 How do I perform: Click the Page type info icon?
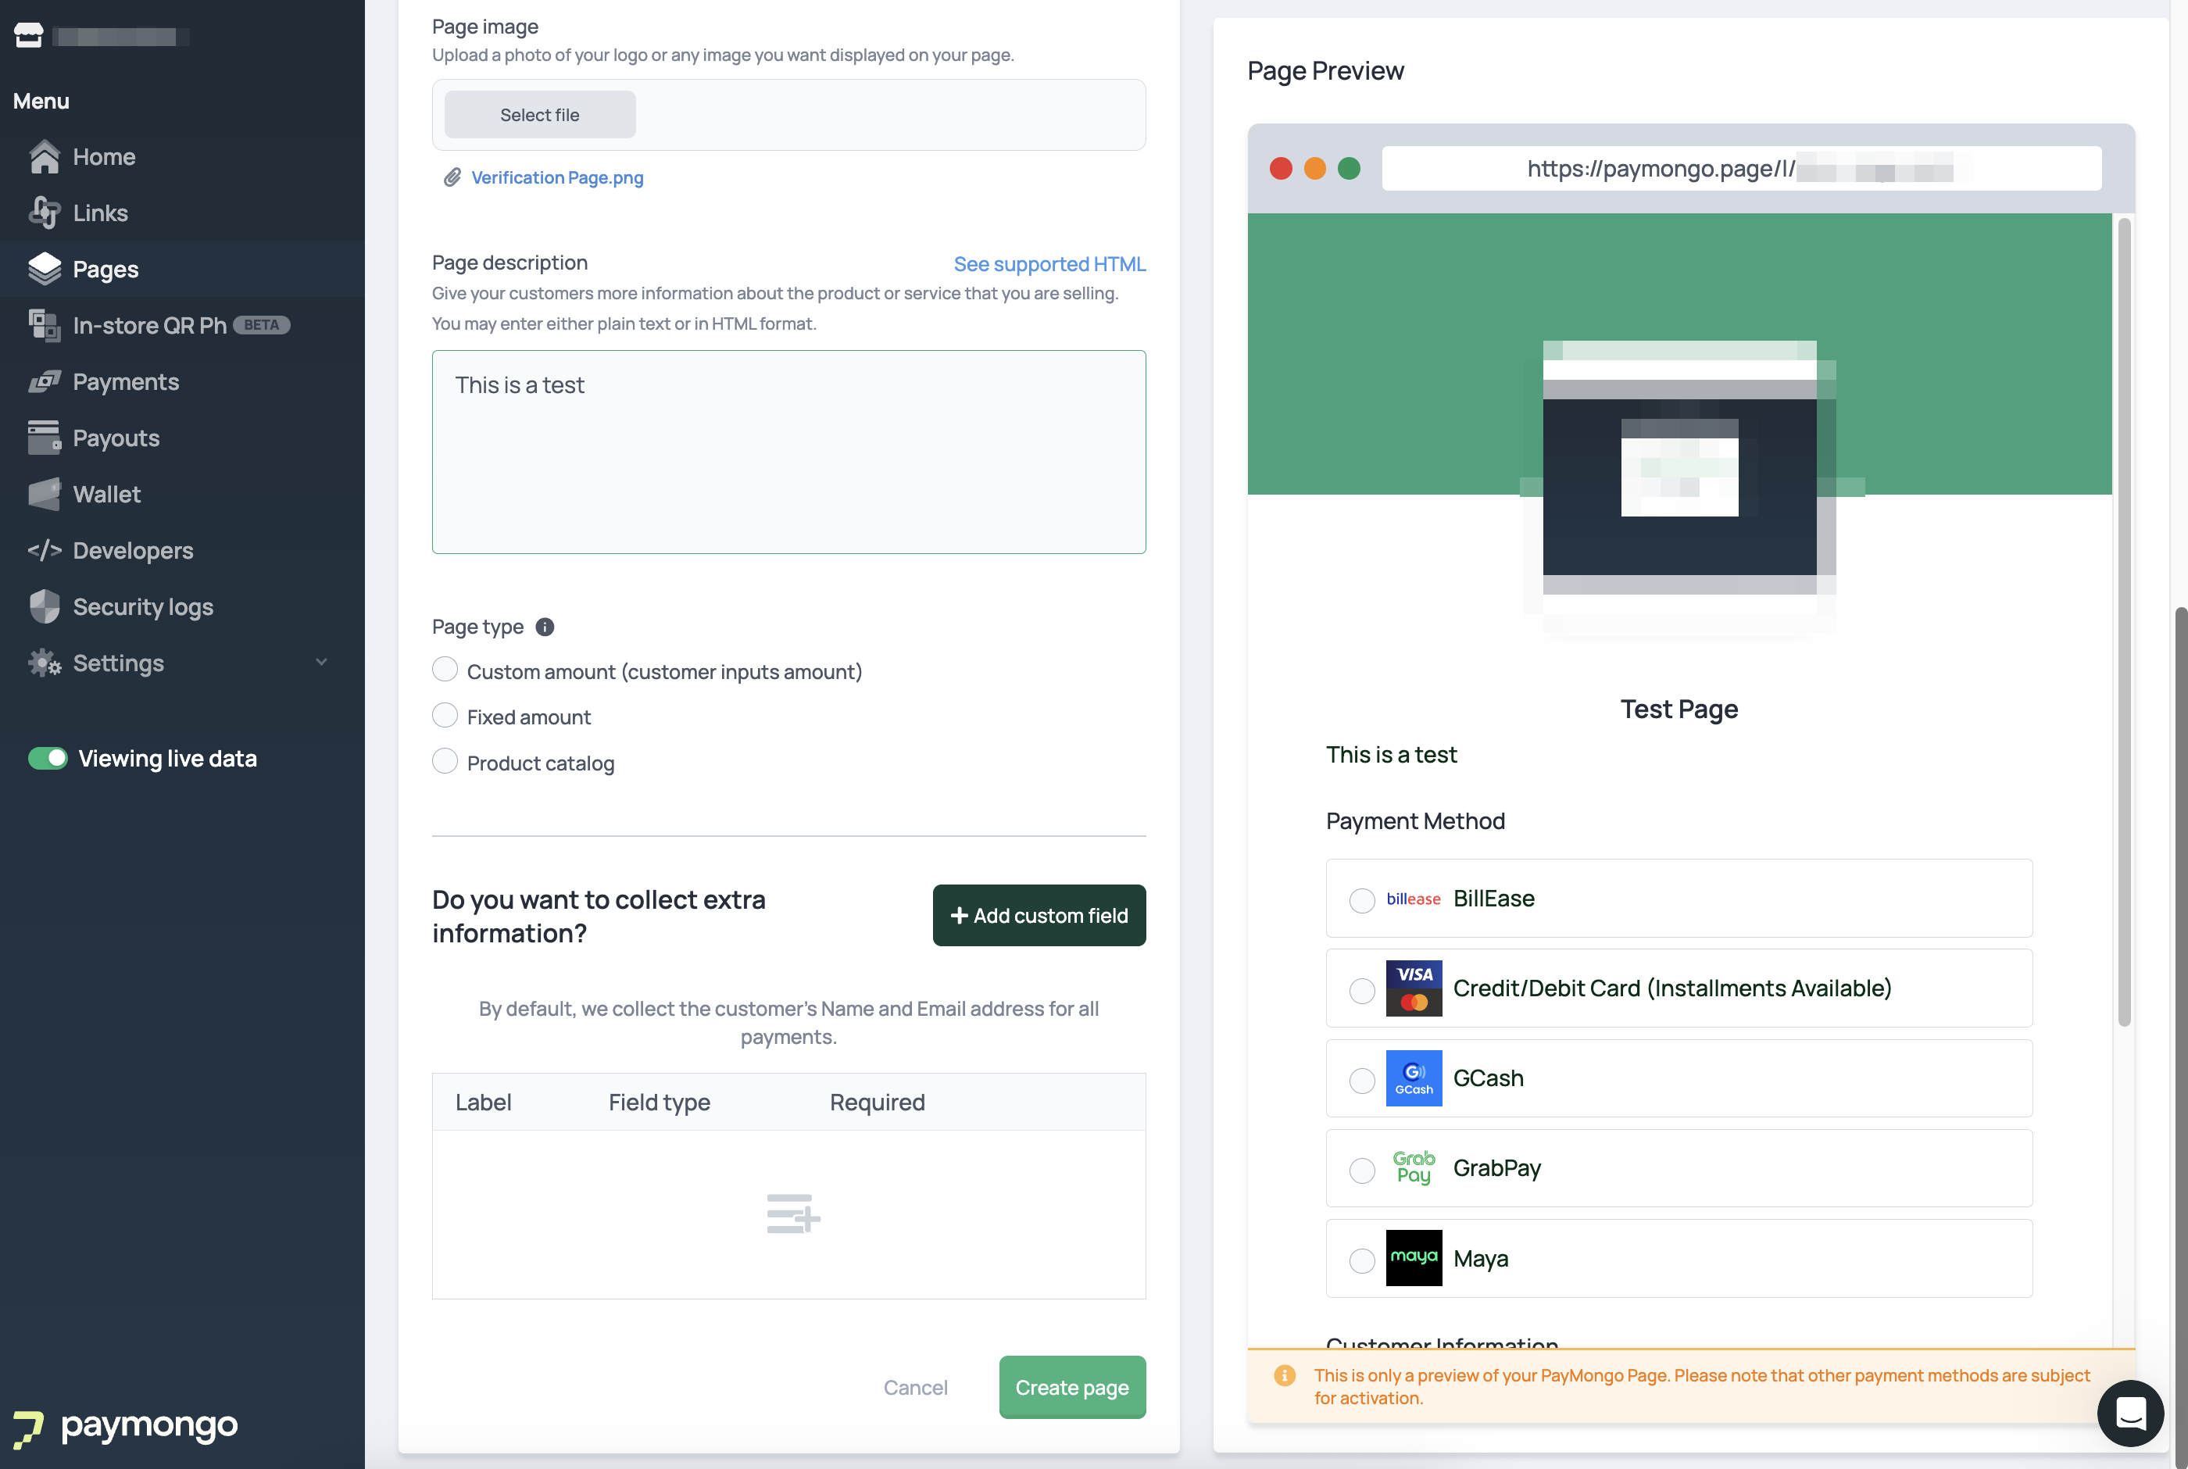click(x=544, y=627)
